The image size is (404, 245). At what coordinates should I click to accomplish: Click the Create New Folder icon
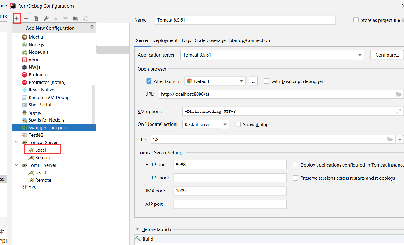click(76, 18)
